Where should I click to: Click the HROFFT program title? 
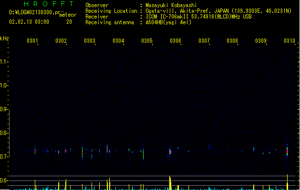[x=49, y=4]
